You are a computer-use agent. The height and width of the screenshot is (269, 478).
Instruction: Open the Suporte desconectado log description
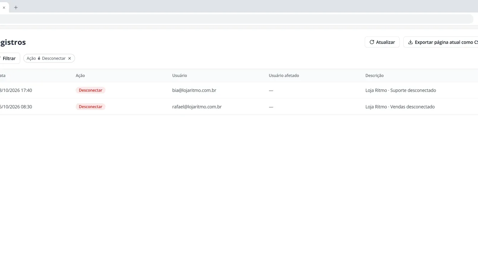(x=401, y=90)
